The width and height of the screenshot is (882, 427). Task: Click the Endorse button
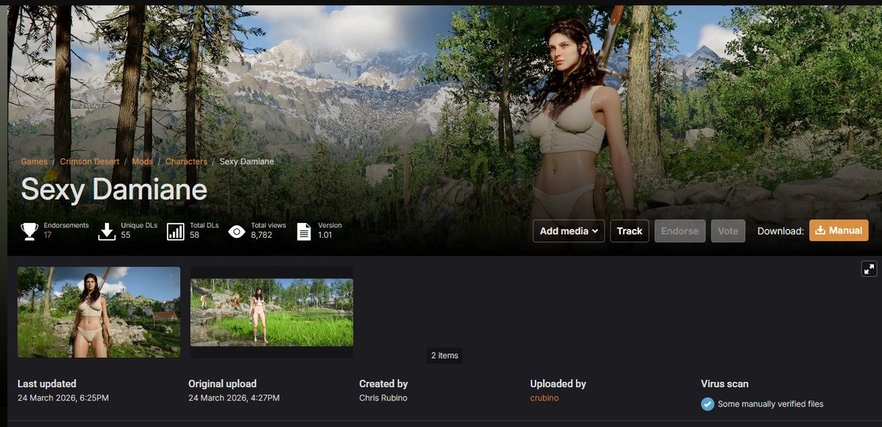[x=680, y=231]
